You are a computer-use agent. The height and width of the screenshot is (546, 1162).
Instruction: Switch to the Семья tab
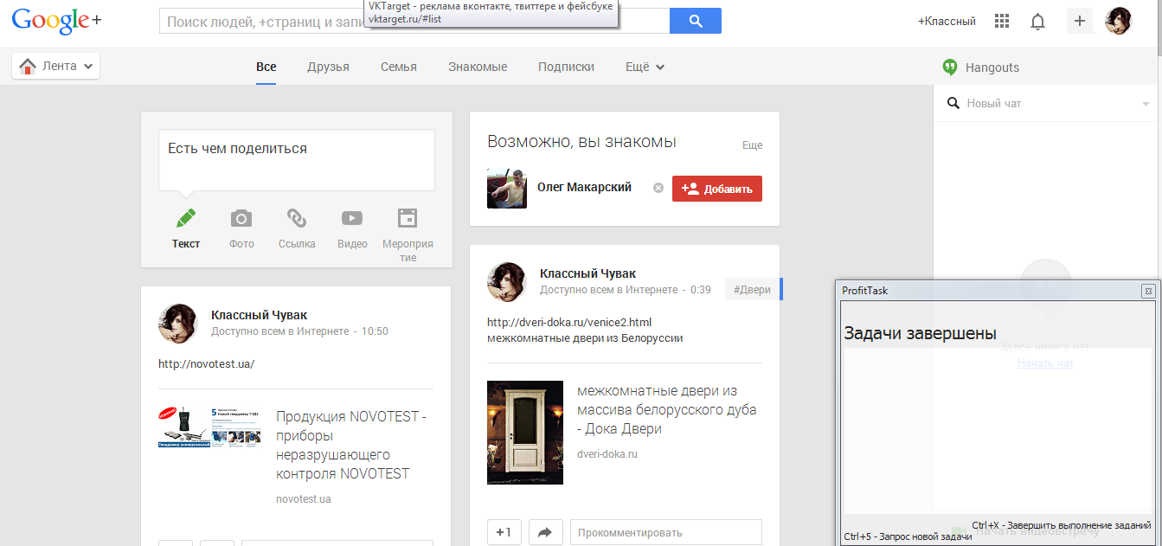coord(398,67)
